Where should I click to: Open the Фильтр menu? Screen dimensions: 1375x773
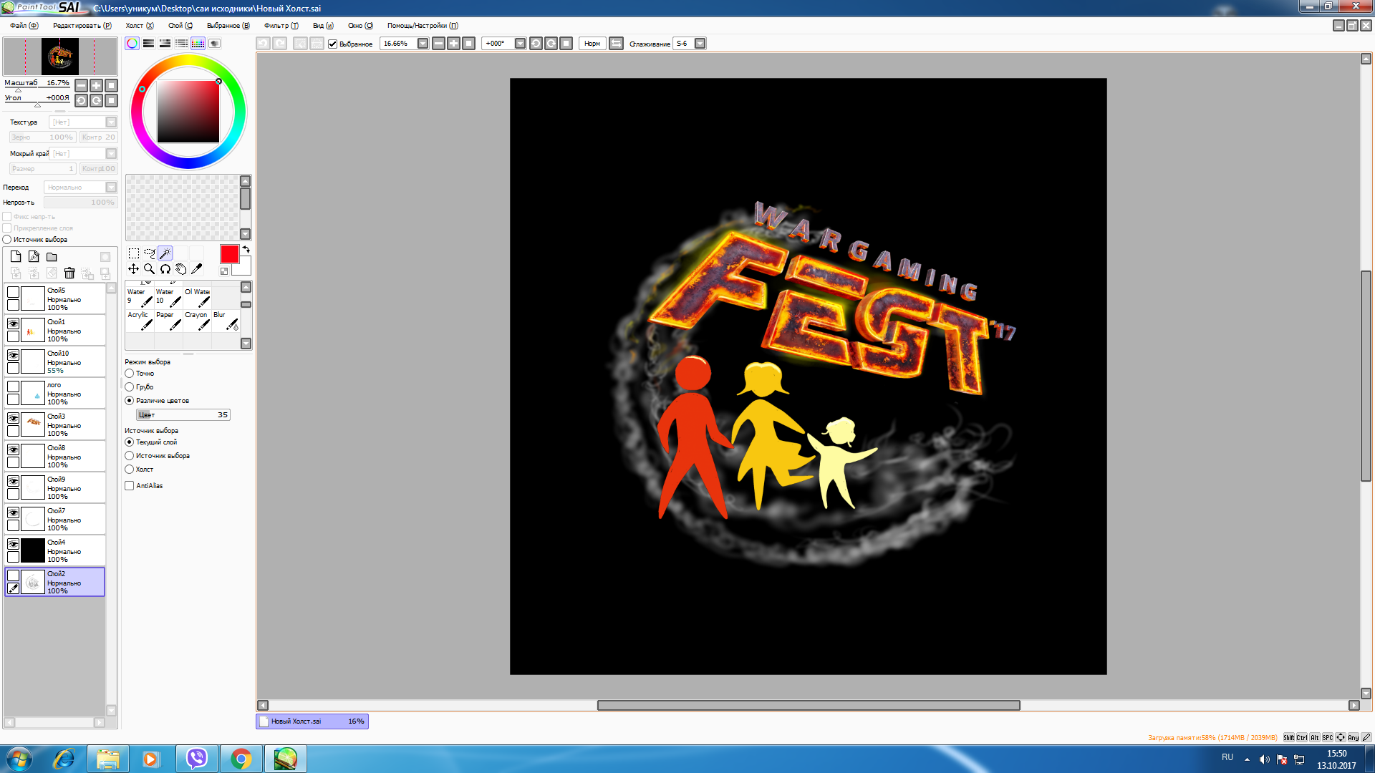coord(281,26)
